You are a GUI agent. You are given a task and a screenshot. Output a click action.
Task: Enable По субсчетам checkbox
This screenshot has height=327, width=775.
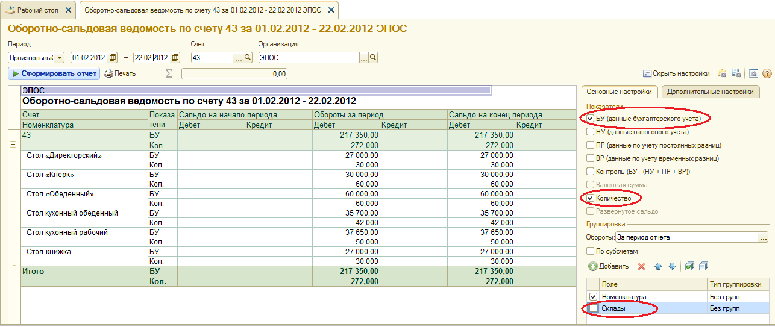pyautogui.click(x=591, y=251)
